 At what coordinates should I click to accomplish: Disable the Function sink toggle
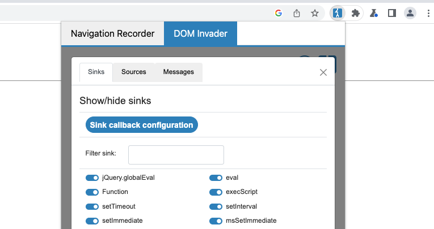click(x=92, y=192)
